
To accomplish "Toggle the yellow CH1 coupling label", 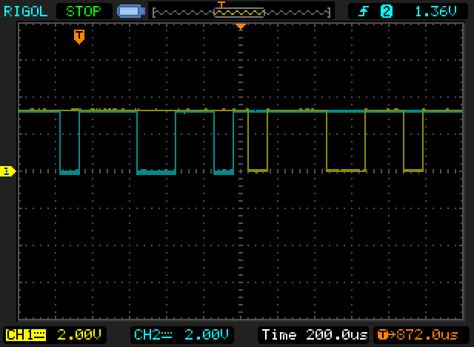I will click(26, 335).
